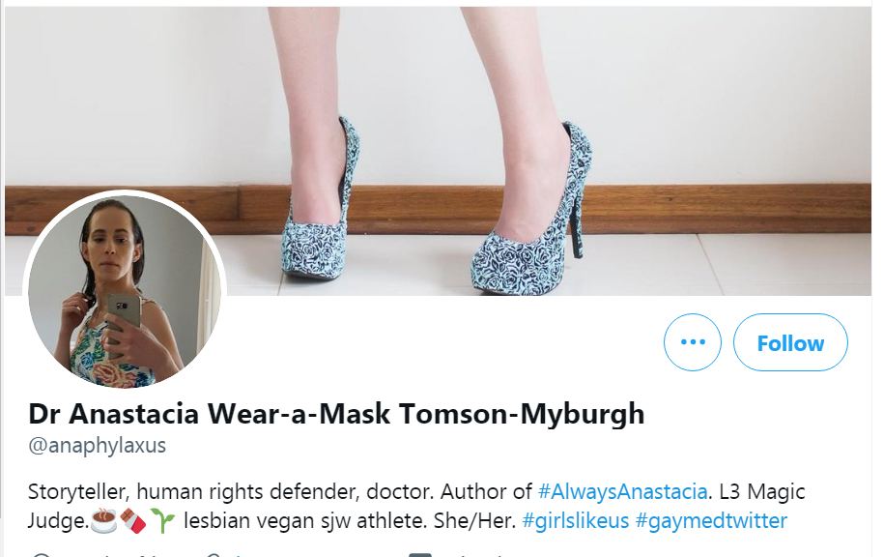This screenshot has height=557, width=884.
Task: Open the header banner image
Action: tap(438, 151)
